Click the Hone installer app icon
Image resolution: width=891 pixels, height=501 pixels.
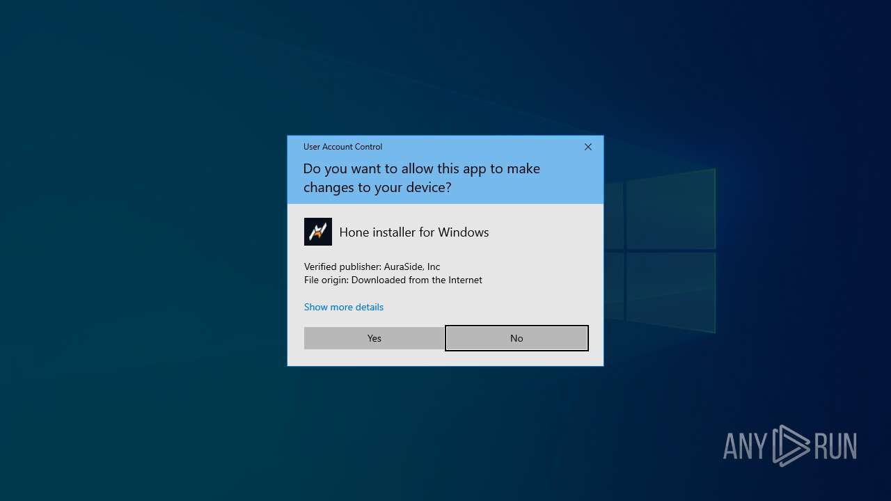(318, 232)
